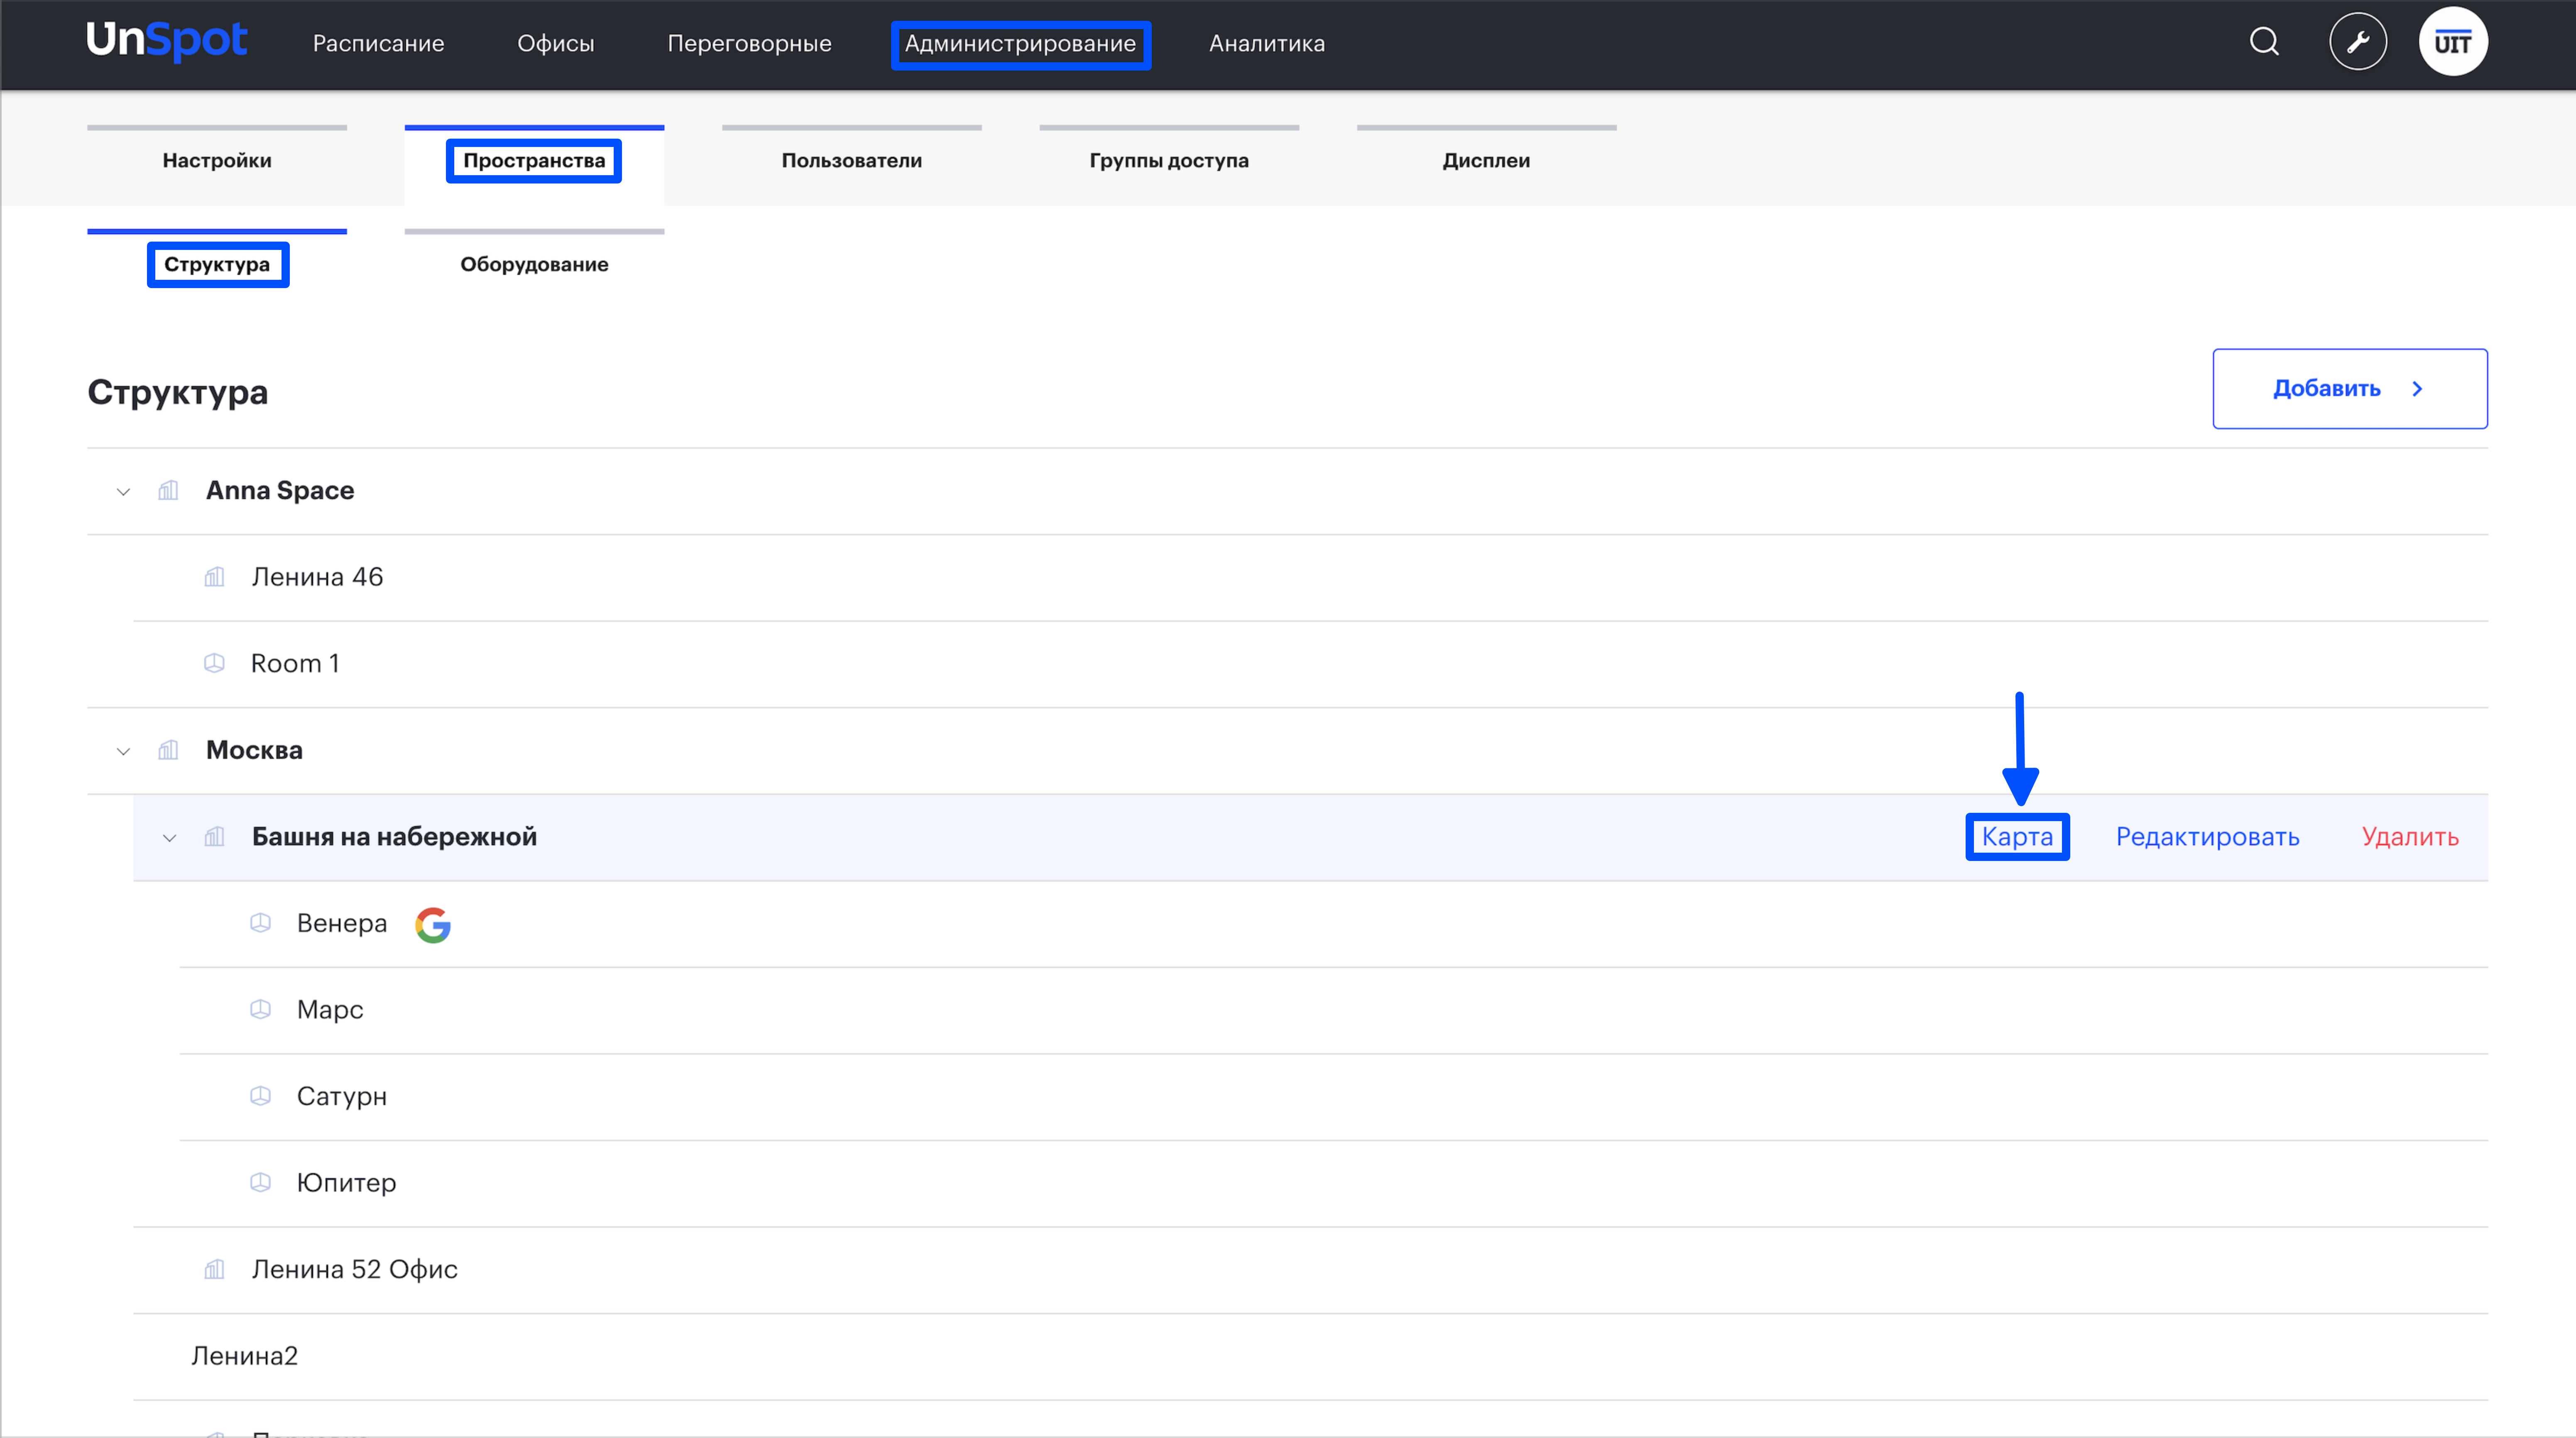
Task: Open the Администрирование menu
Action: (x=1020, y=44)
